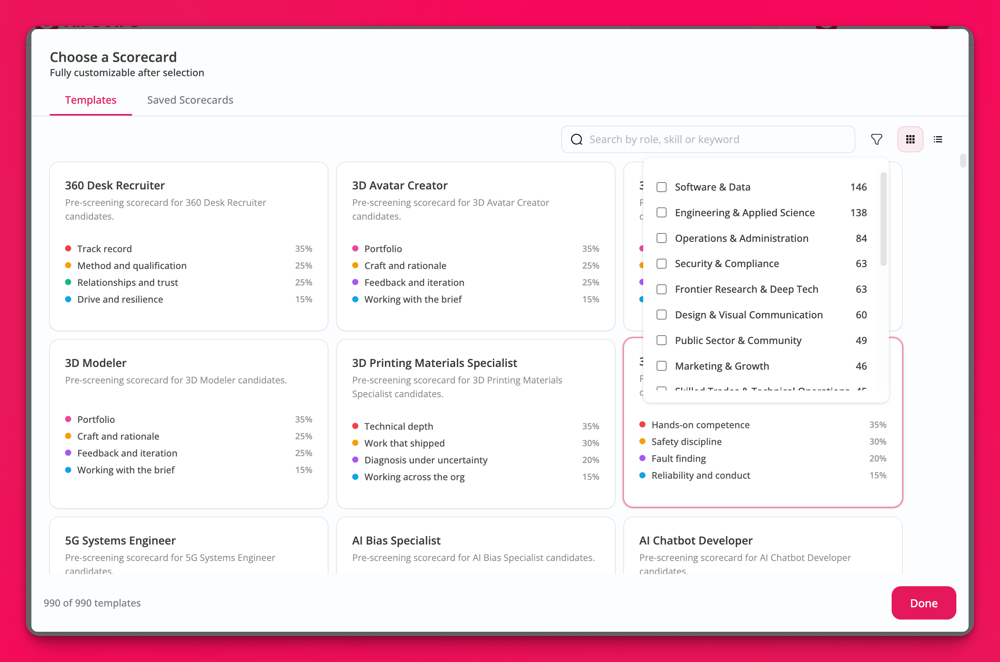Click the "Fully customizable after selection" subtitle
This screenshot has width=1000, height=662.
[x=127, y=73]
